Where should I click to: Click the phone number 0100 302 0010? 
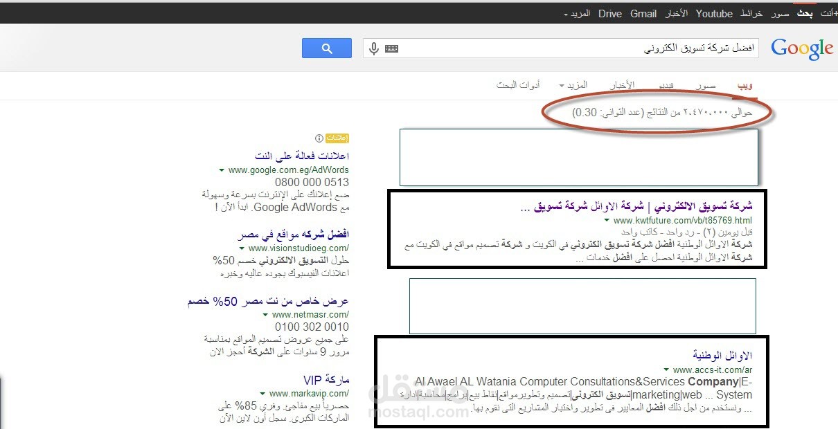point(312,327)
